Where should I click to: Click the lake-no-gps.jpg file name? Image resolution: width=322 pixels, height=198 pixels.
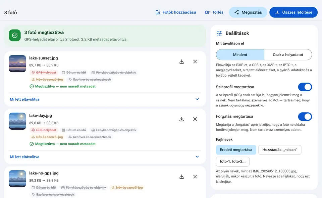click(x=44, y=173)
